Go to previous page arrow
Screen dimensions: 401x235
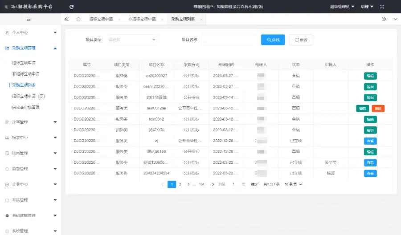[162, 184]
